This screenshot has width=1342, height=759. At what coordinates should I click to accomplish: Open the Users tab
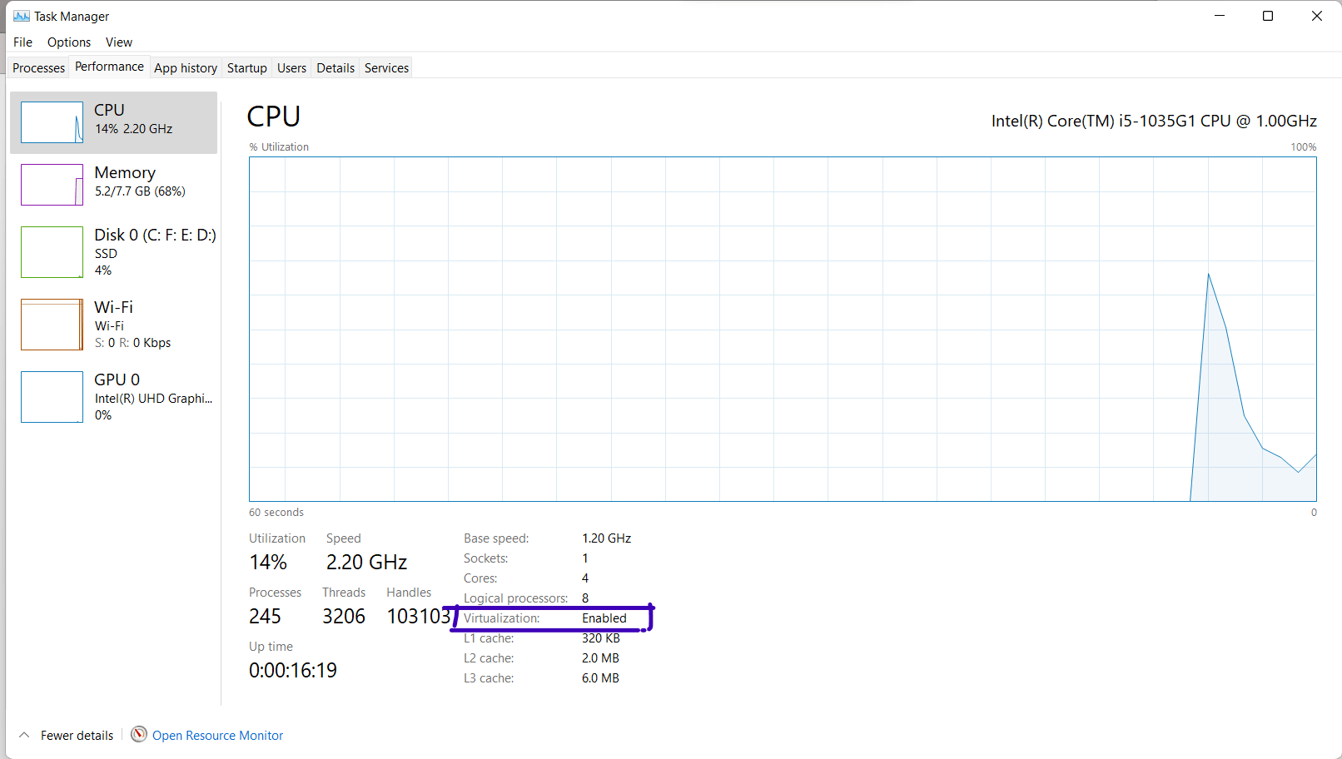point(291,68)
